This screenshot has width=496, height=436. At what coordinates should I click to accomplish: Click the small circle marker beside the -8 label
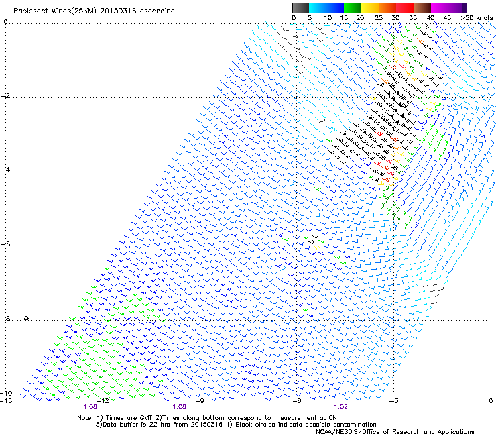click(27, 318)
